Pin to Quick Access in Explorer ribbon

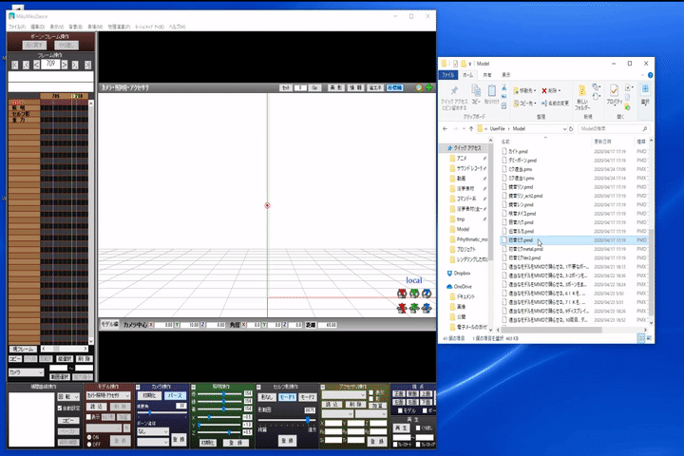[454, 98]
